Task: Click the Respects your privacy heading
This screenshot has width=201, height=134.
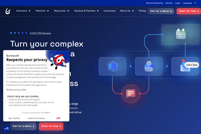Action: click(27, 60)
